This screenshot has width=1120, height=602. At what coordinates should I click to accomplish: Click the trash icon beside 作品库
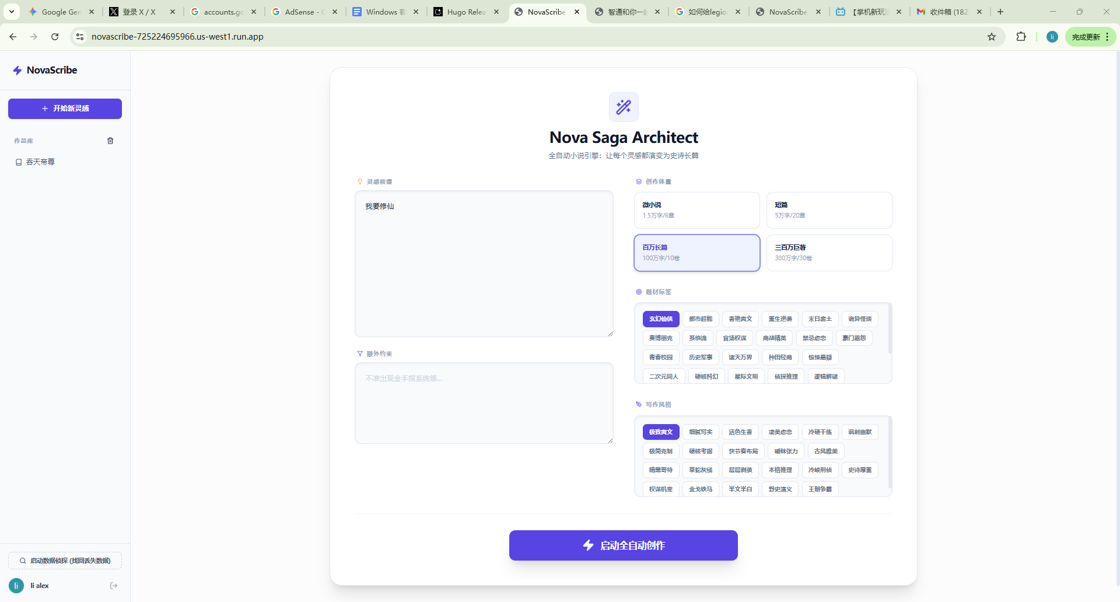click(110, 141)
